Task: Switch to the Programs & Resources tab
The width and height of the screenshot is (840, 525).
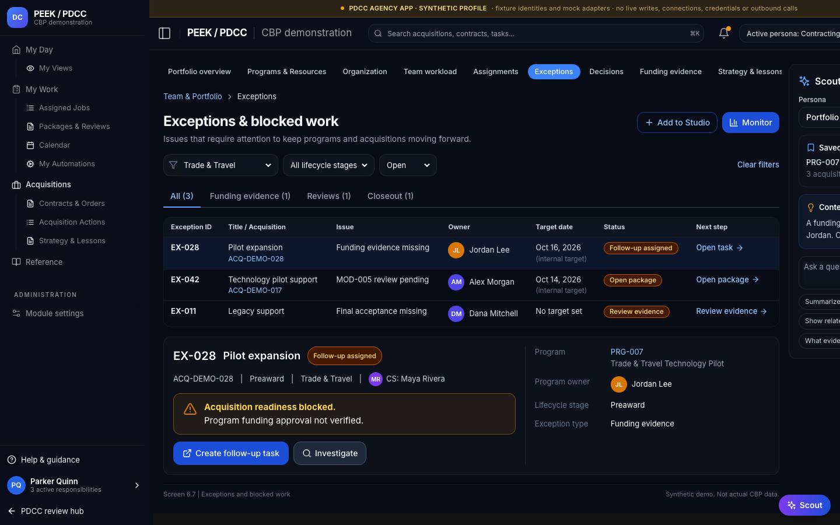Action: point(286,72)
